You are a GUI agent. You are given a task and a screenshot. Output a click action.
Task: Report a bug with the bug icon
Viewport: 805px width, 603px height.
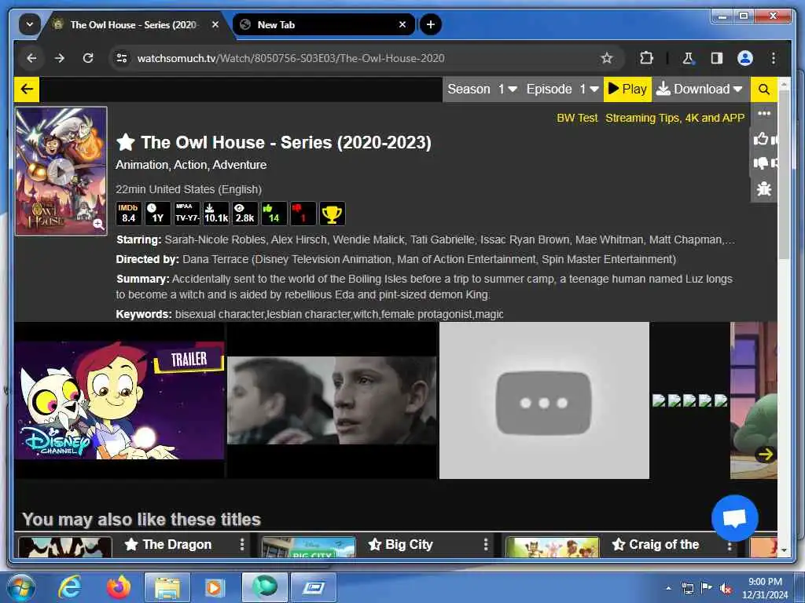coord(764,188)
